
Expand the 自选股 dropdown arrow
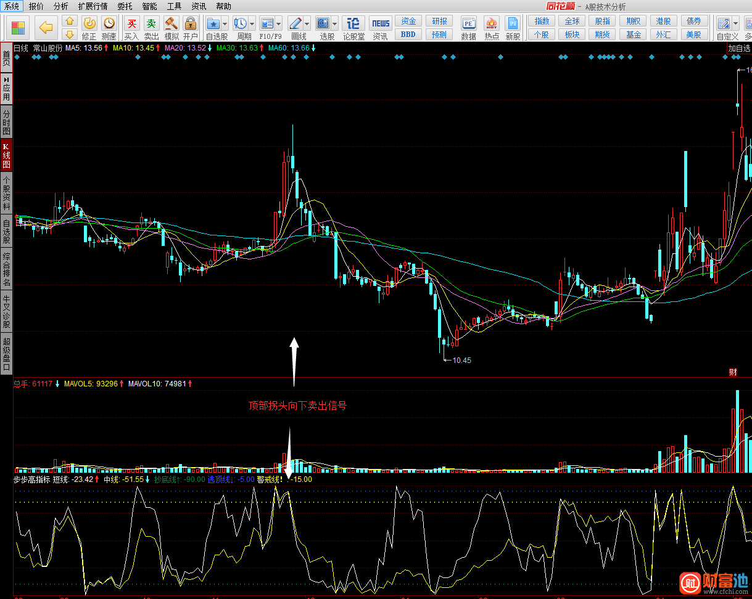(225, 24)
